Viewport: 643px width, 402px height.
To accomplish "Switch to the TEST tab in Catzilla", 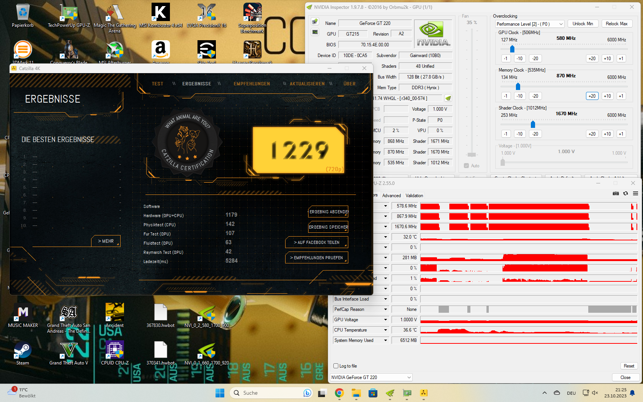I will (x=157, y=83).
